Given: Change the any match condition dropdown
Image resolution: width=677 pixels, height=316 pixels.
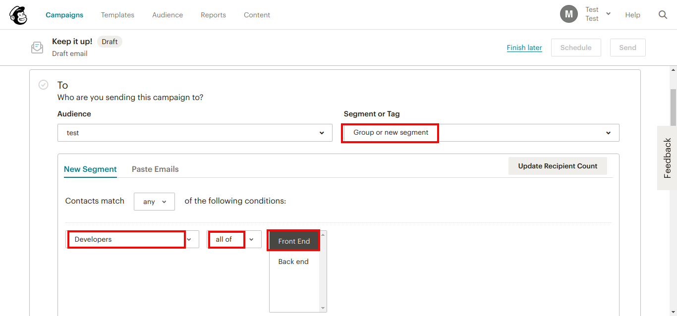Looking at the screenshot, I should [154, 202].
